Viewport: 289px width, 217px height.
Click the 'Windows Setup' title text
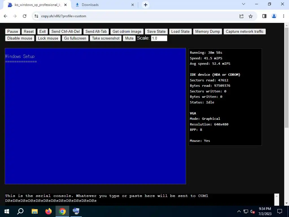point(20,56)
